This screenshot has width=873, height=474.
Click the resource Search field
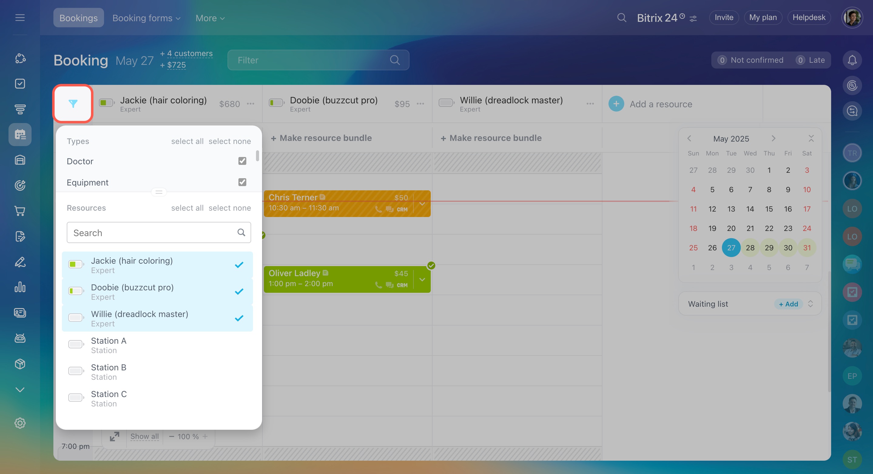tap(153, 232)
